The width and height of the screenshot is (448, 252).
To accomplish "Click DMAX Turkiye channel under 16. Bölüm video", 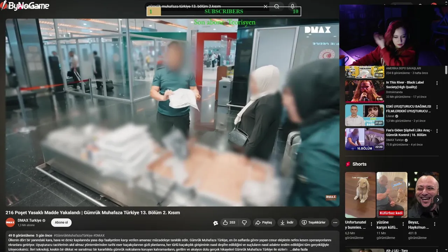I will [x=395, y=140].
